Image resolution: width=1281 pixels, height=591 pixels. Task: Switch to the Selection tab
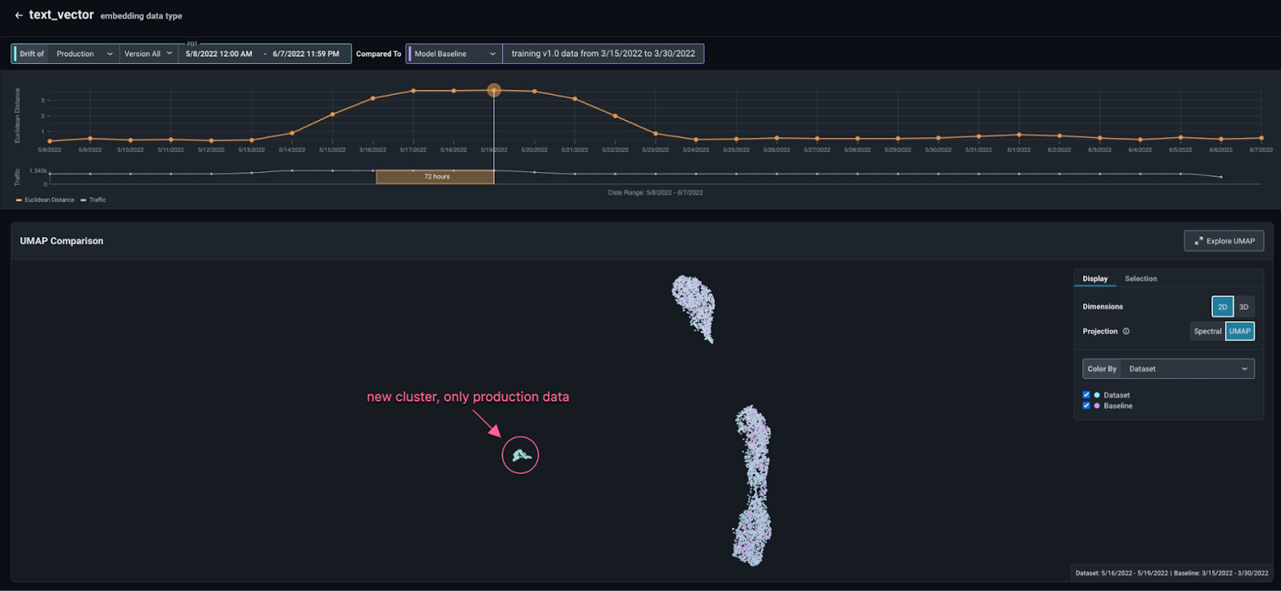1140,279
